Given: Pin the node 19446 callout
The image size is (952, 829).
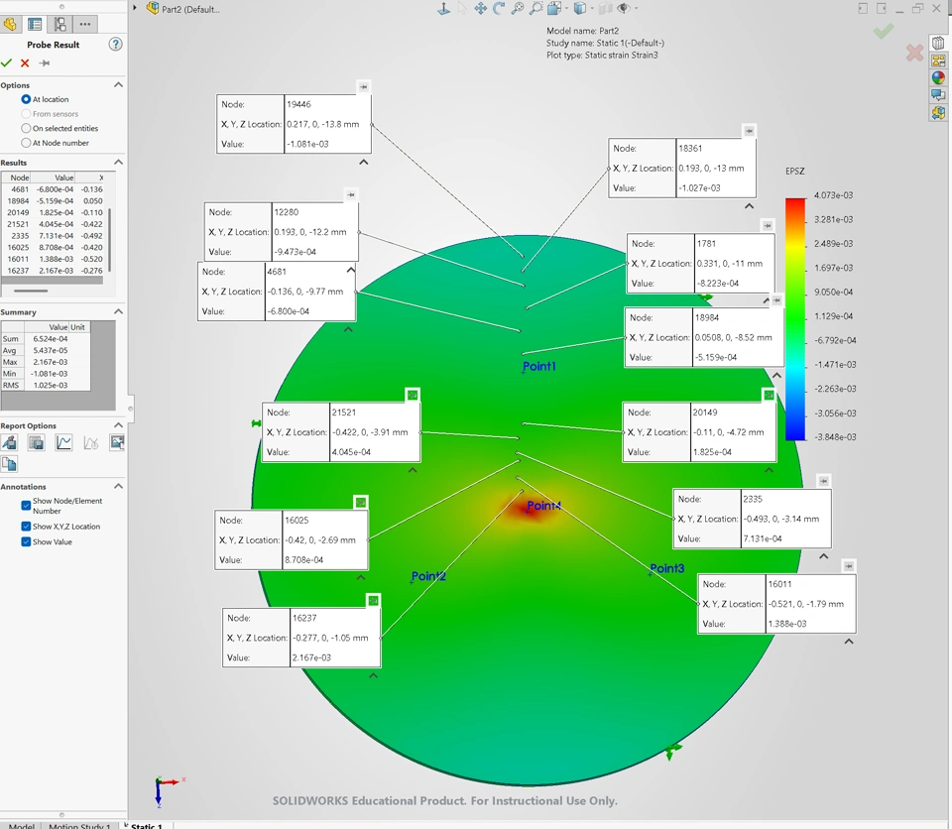Looking at the screenshot, I should click(x=364, y=87).
